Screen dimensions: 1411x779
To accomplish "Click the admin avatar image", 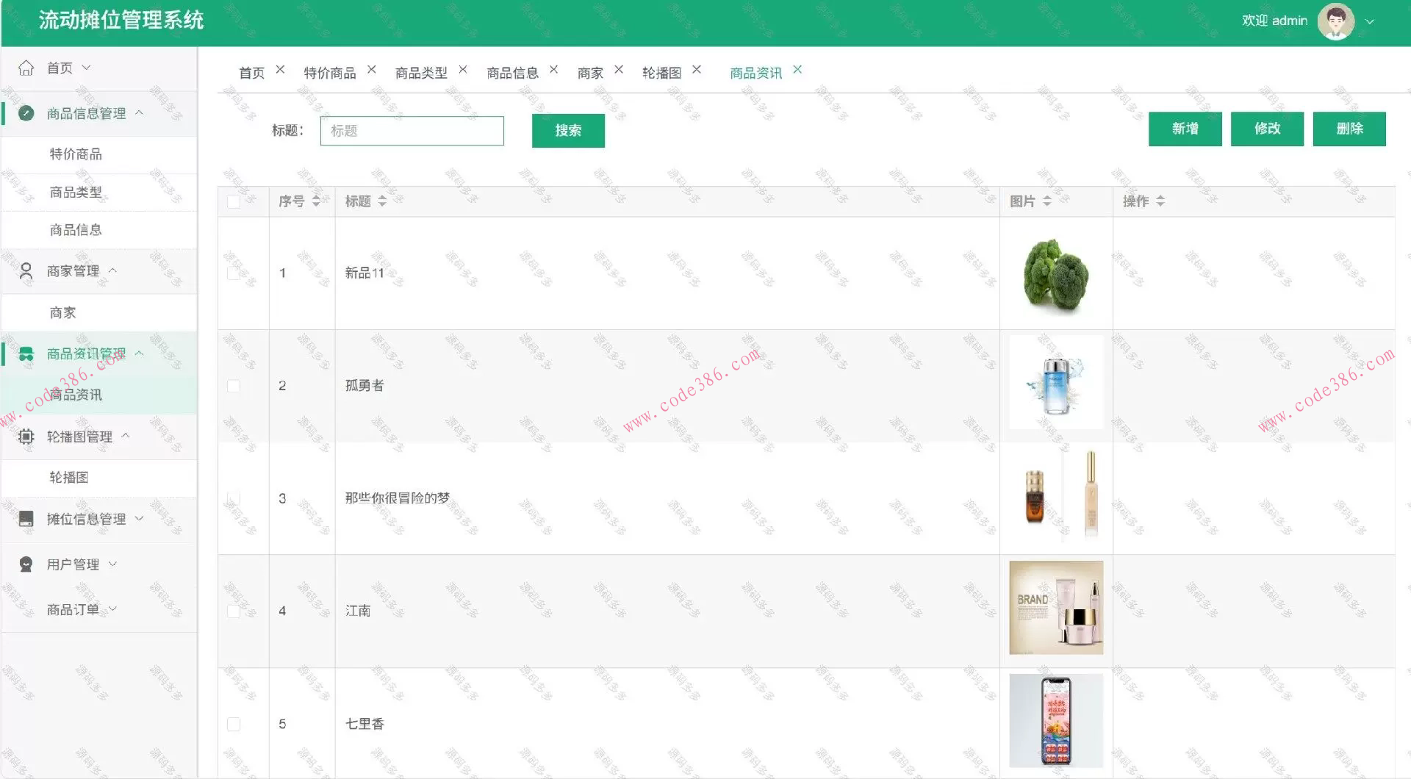I will click(1336, 21).
